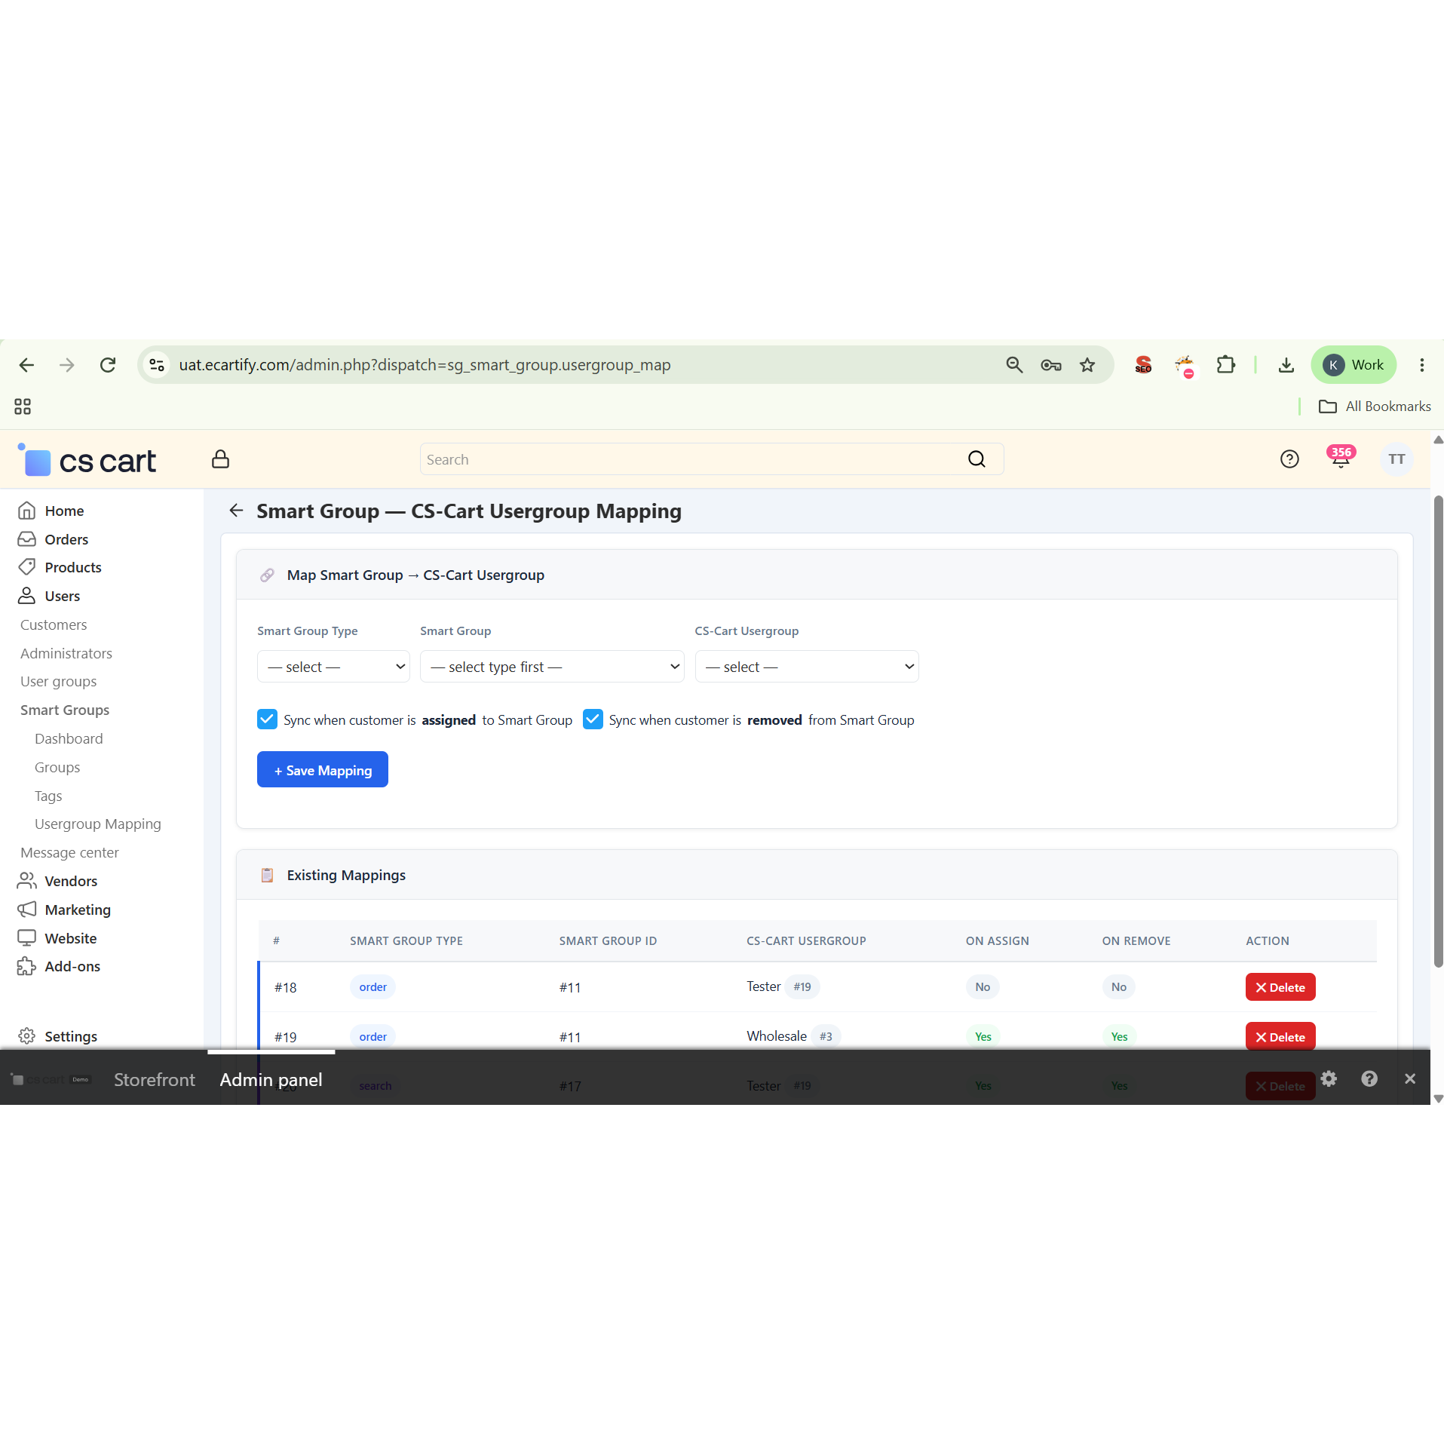Open bottom bar help icon
1444x1445 pixels.
click(x=1369, y=1078)
